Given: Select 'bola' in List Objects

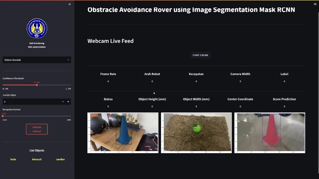Looking at the screenshot, I should pyautogui.click(x=13, y=159).
